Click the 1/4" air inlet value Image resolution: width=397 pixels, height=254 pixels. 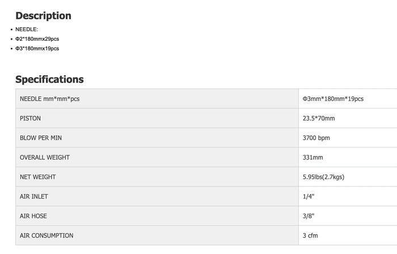pos(309,197)
